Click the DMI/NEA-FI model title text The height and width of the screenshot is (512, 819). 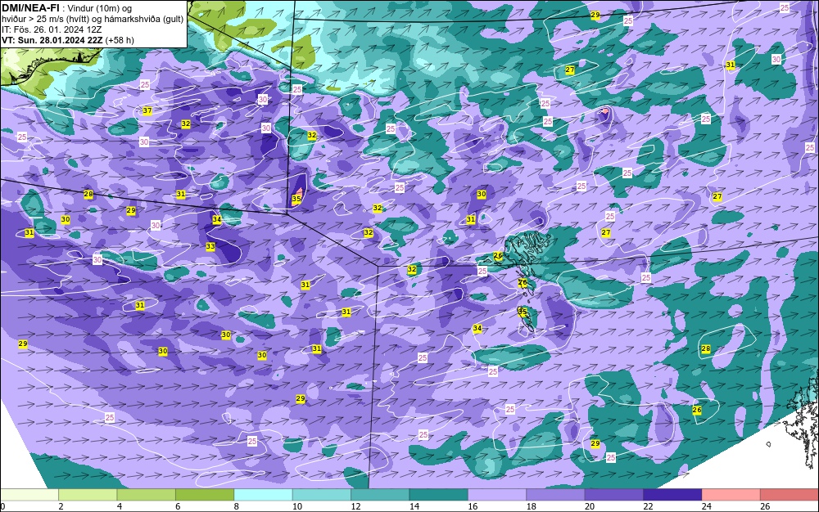tap(30, 8)
